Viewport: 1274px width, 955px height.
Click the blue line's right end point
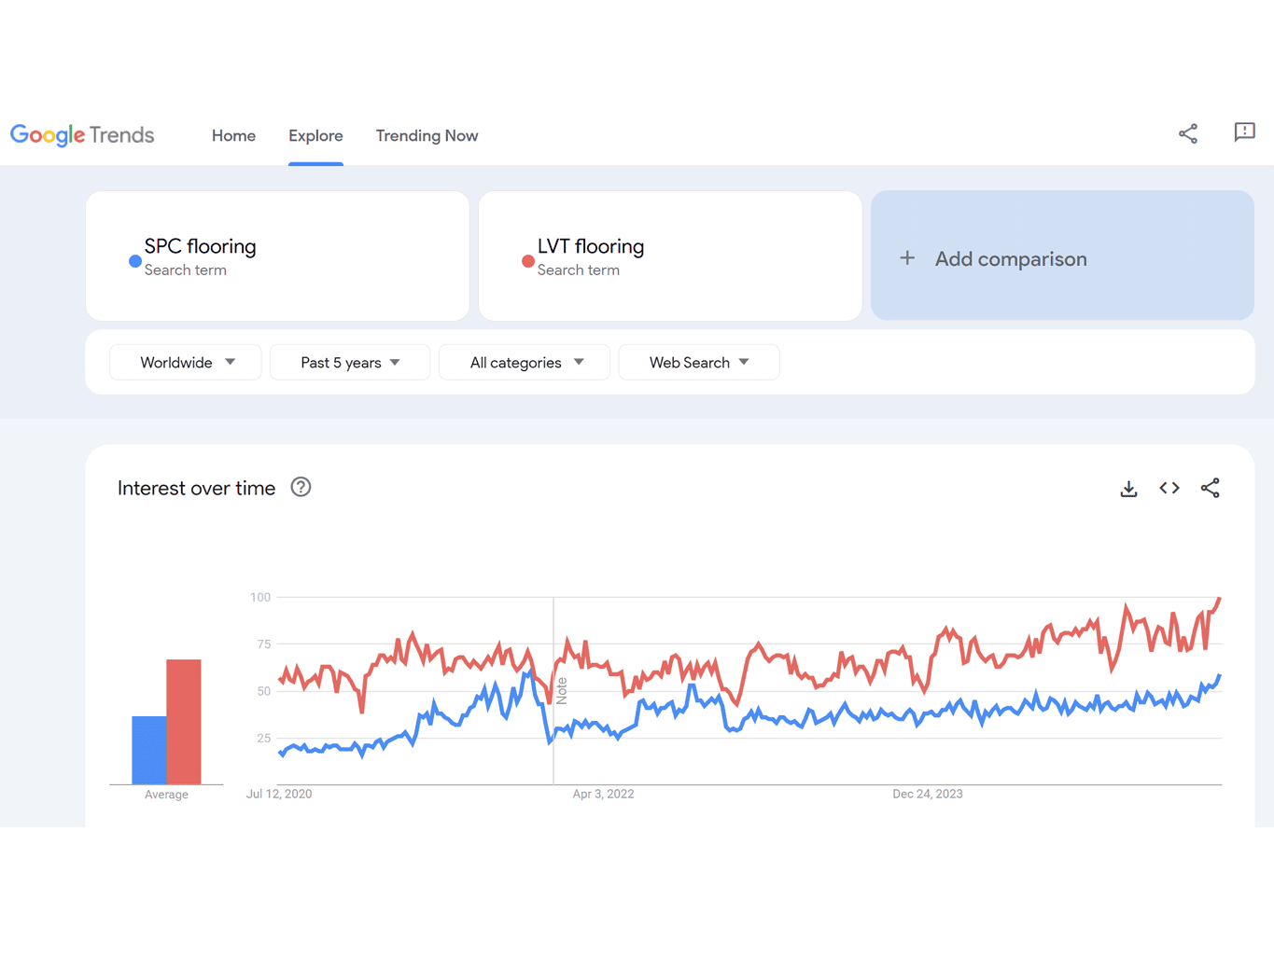1219,677
